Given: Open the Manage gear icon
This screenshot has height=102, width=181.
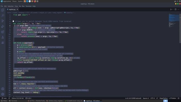Looking at the screenshot, I should 3,94.
